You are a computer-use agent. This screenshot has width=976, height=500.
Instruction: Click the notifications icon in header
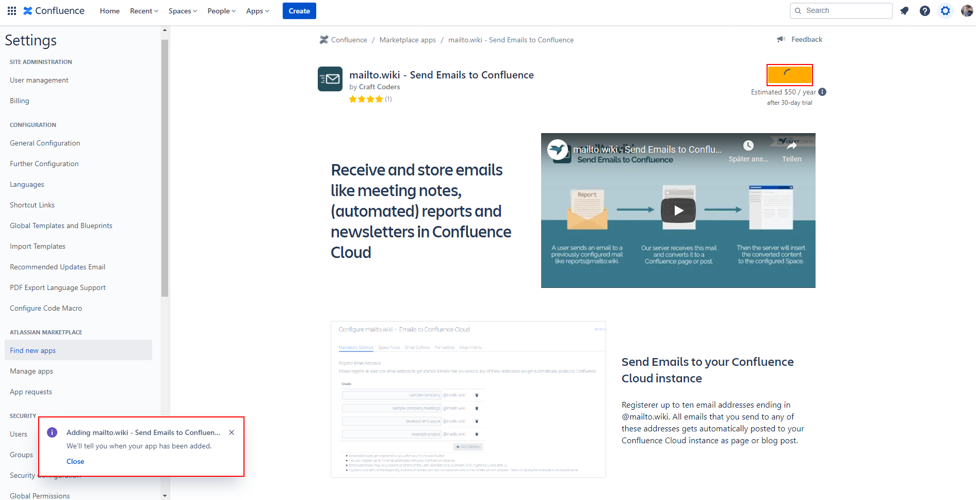point(904,11)
